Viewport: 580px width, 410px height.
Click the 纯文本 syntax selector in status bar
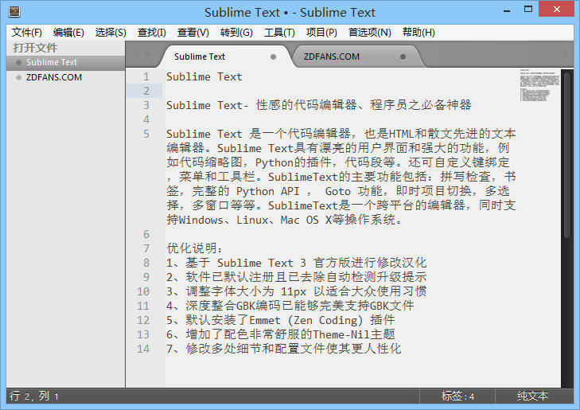pos(532,396)
